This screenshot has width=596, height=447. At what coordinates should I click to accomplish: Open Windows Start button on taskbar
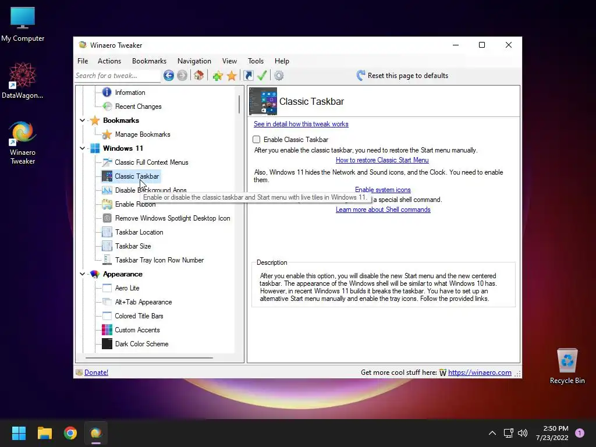click(19, 433)
